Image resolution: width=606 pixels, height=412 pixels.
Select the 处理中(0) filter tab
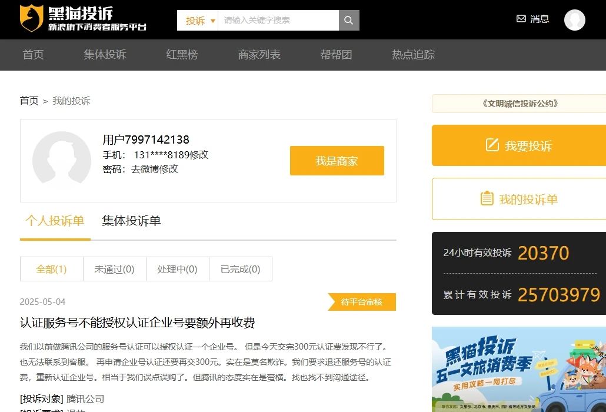click(x=178, y=269)
